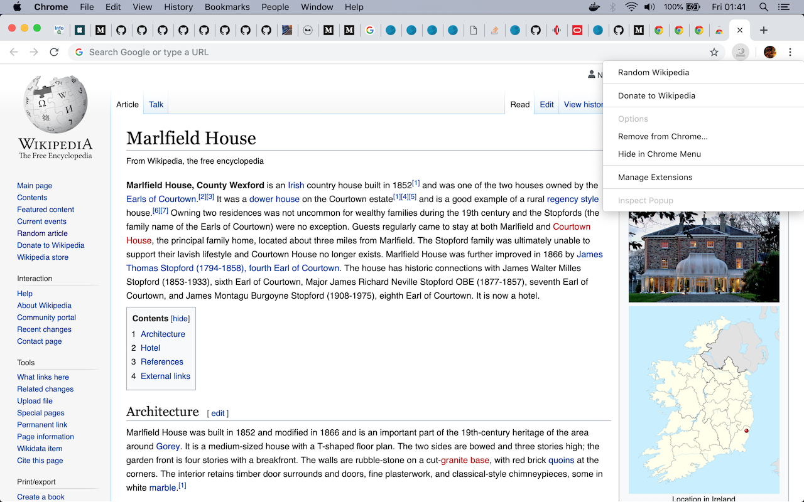804x502 pixels.
Task: Open the View history tab
Action: pos(583,104)
